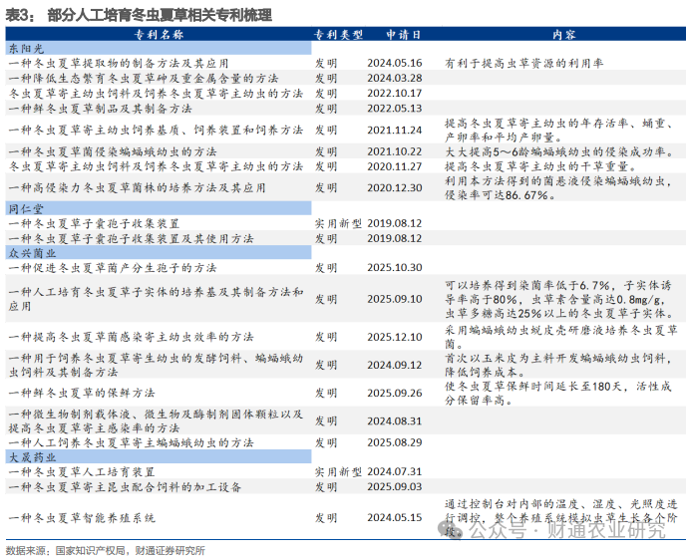This screenshot has width=688, height=558.
Task: Click patent name 一种促进冬虫夏草菌产分生孢子的方法
Action: [x=112, y=268]
